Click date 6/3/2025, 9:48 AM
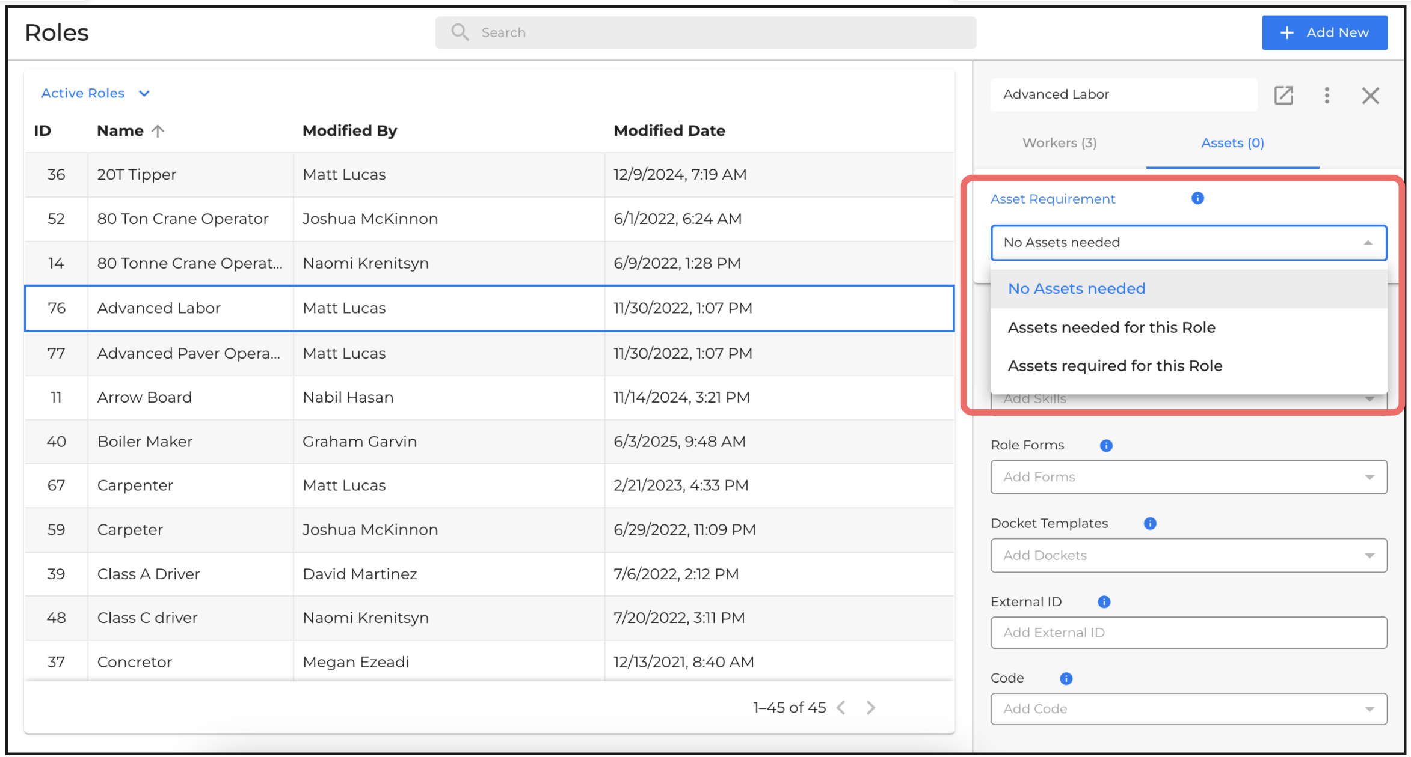 tap(680, 442)
